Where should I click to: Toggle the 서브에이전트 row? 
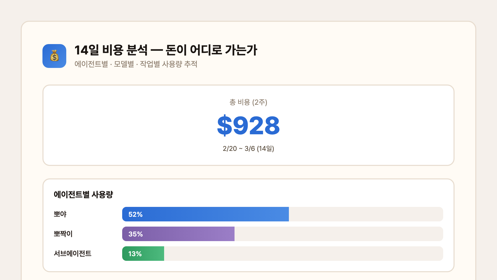tap(72, 254)
